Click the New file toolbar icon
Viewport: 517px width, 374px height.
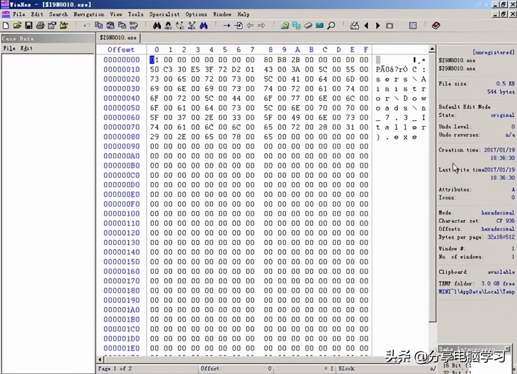tap(6, 26)
